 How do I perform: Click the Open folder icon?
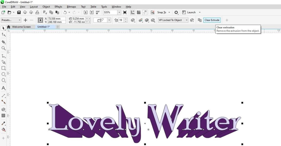point(9,12)
